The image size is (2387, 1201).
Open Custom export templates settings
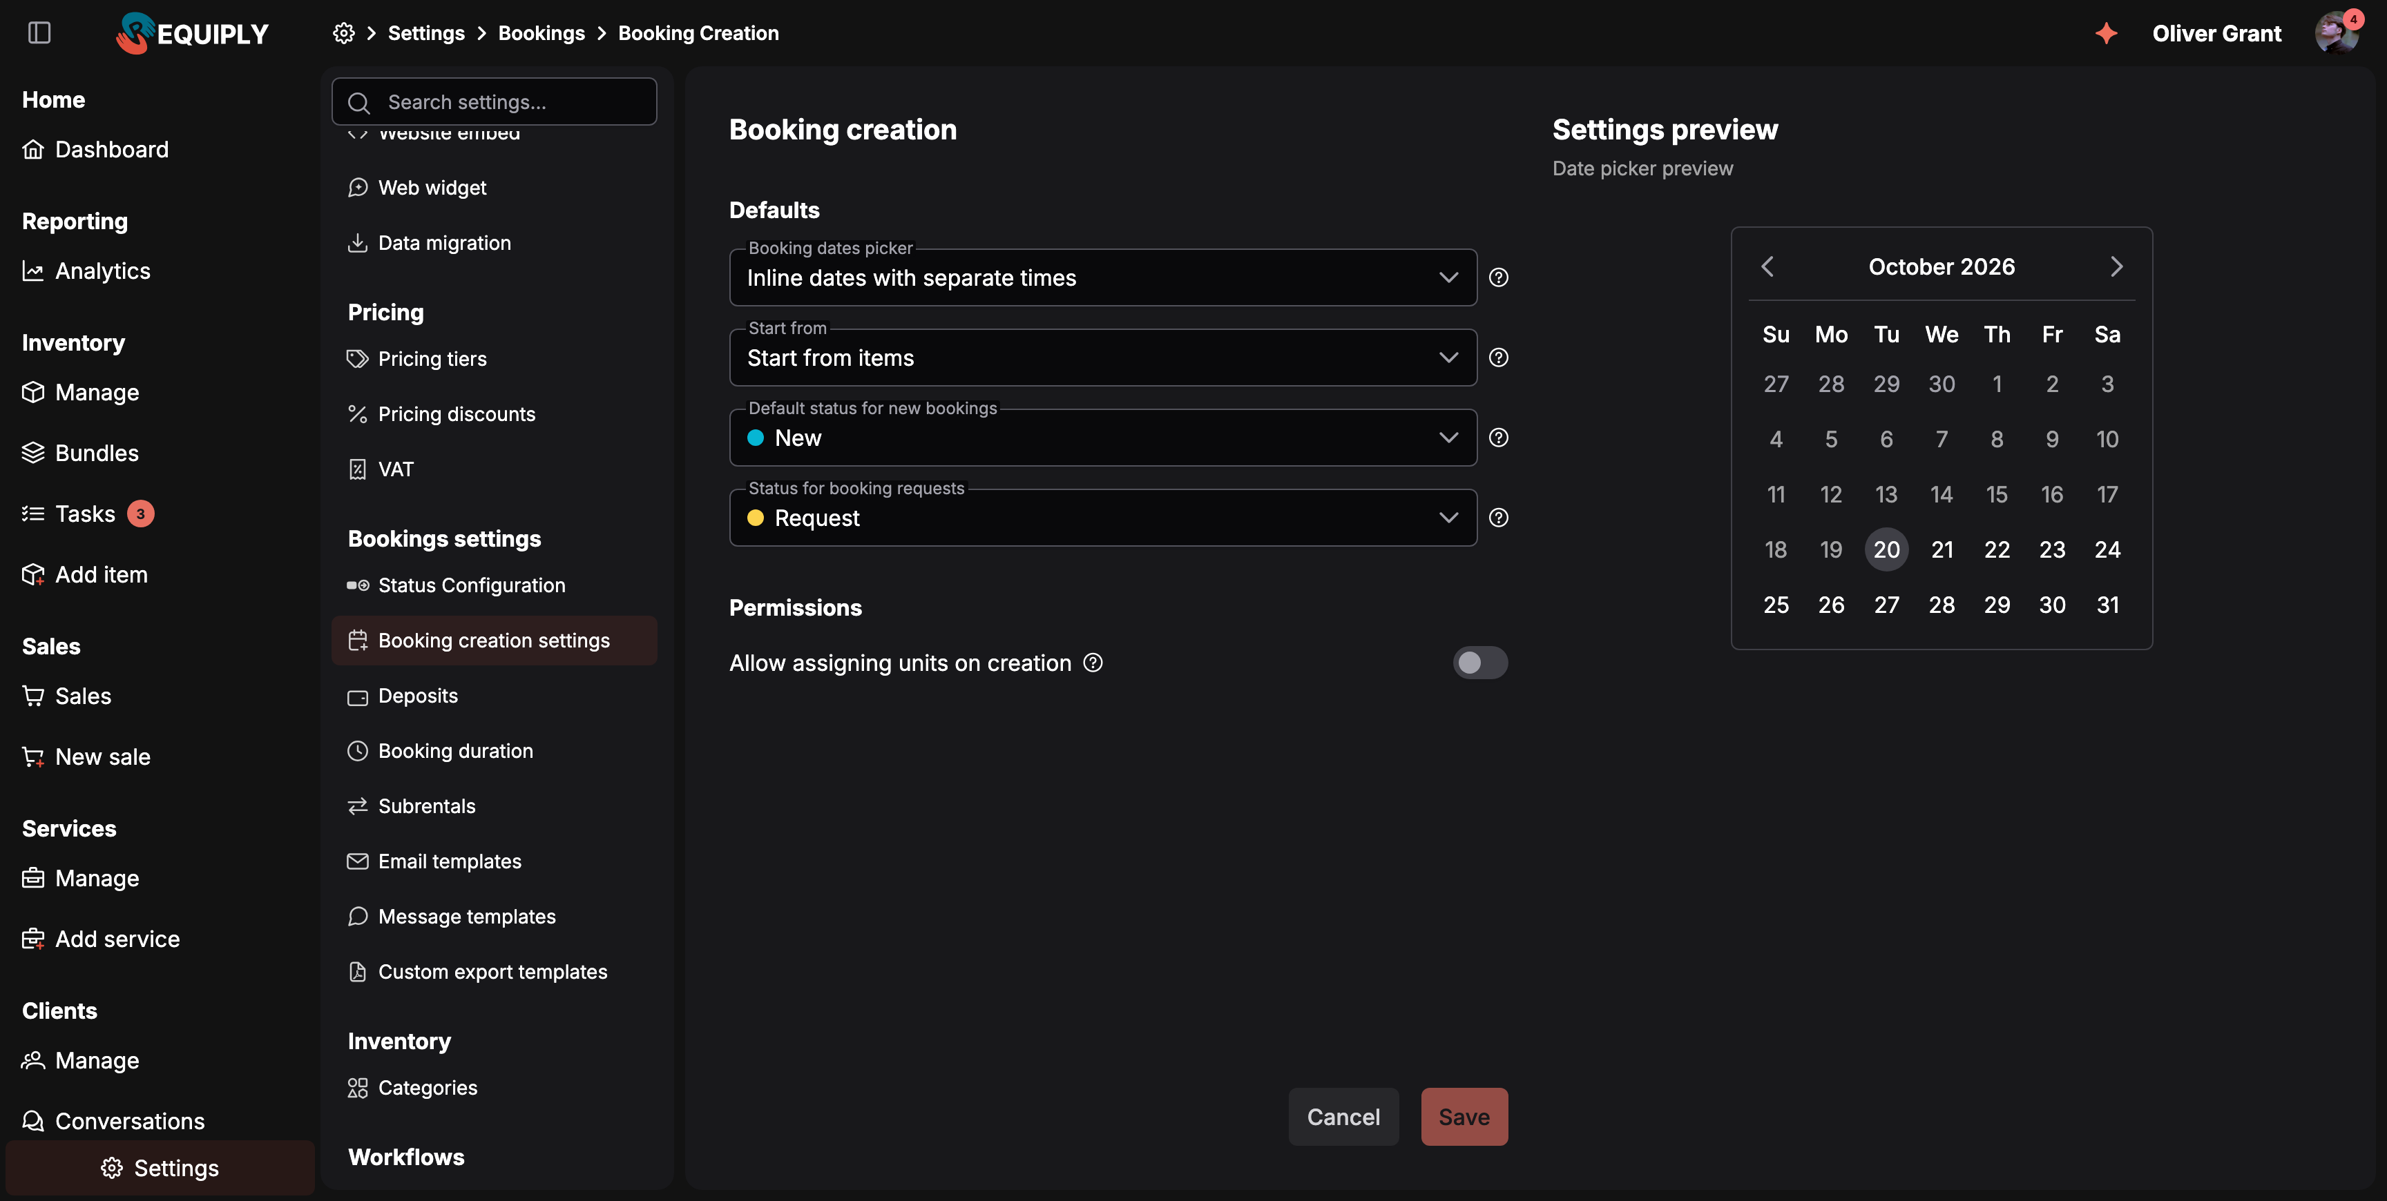coord(495,973)
